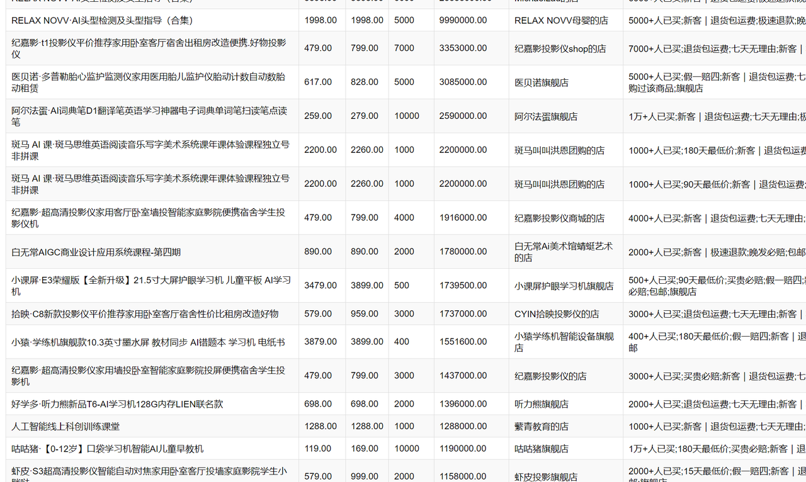806x482 pixels.
Task: Select the 医贝诺·多普勒胎心监护 product title
Action: pos(149,82)
